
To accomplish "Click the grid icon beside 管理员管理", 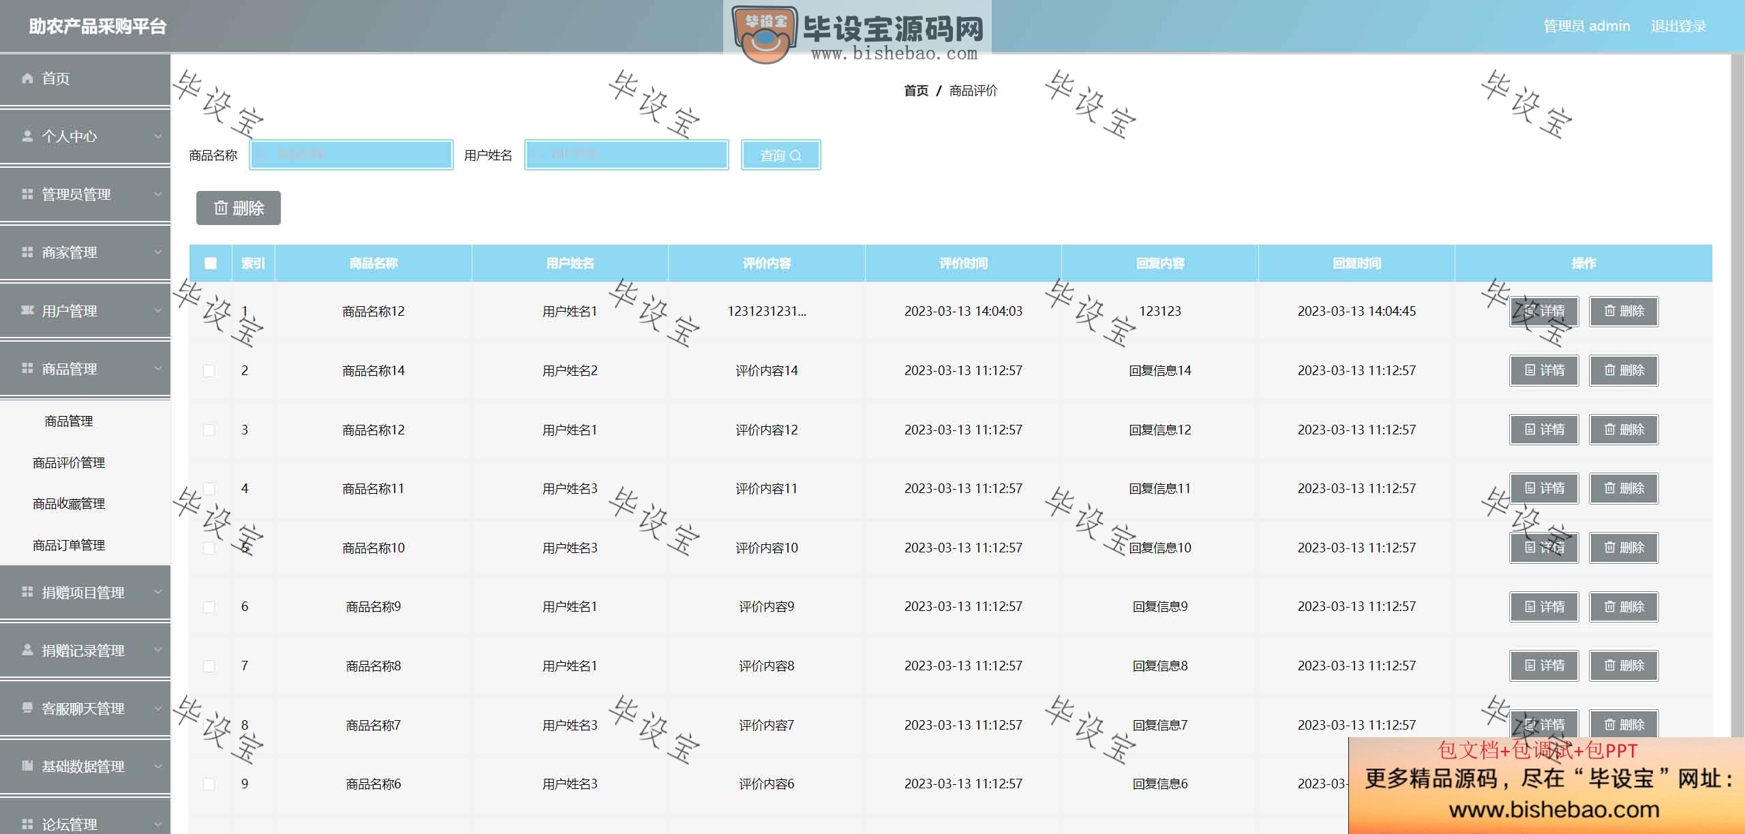I will 27,194.
